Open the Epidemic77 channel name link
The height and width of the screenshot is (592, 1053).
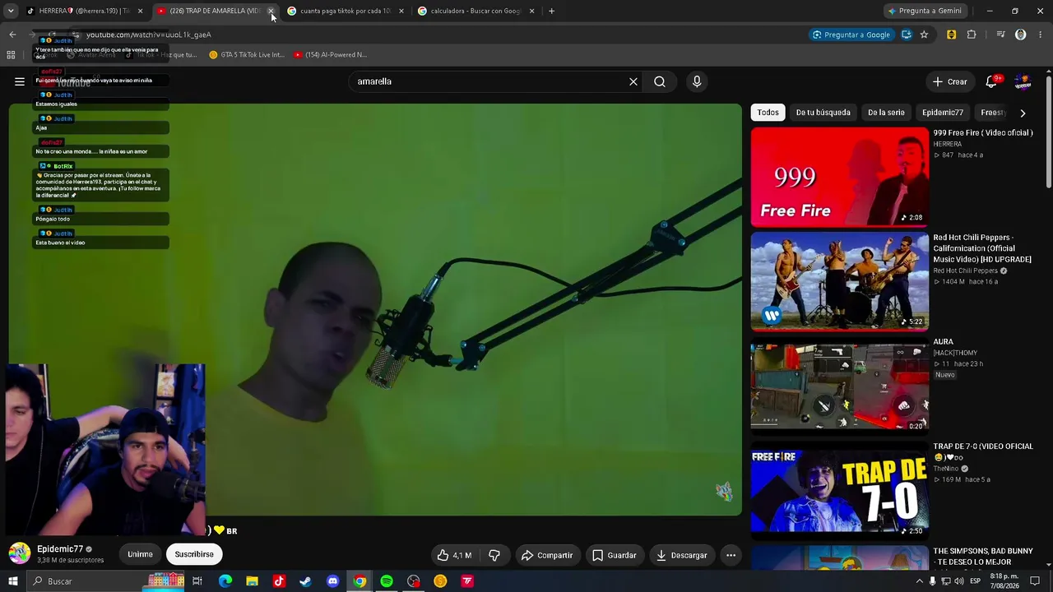[x=60, y=549]
